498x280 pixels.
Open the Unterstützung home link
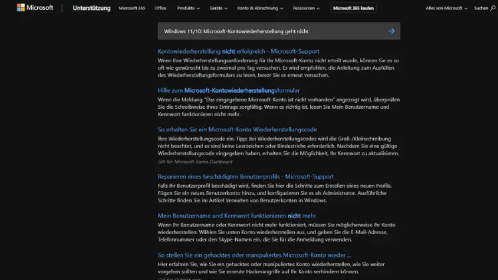pyautogui.click(x=92, y=8)
